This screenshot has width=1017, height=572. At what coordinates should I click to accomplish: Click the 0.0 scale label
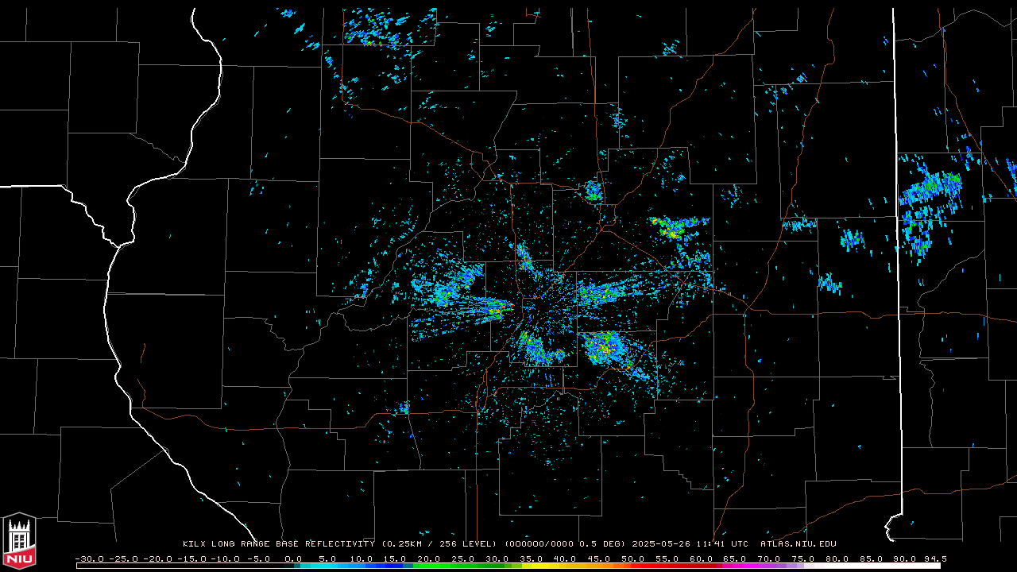coord(293,558)
